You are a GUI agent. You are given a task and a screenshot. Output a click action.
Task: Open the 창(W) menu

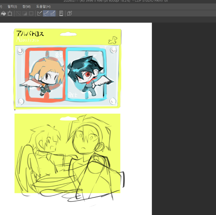click(x=26, y=6)
